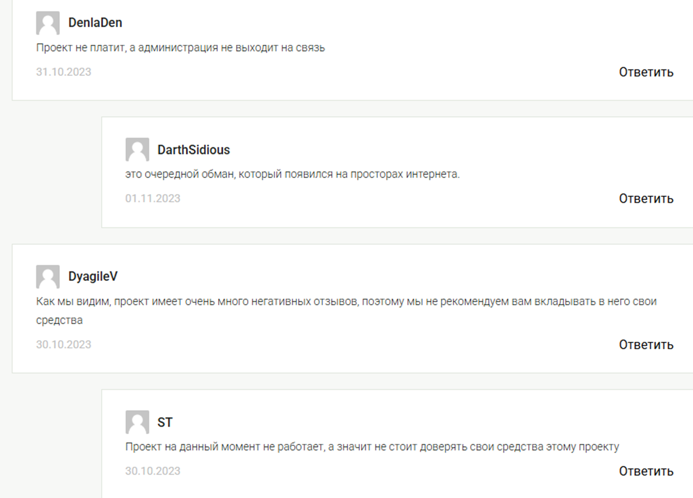The image size is (693, 498).
Task: Reply to DenlaDen's comment via Ответить
Action: (x=646, y=72)
